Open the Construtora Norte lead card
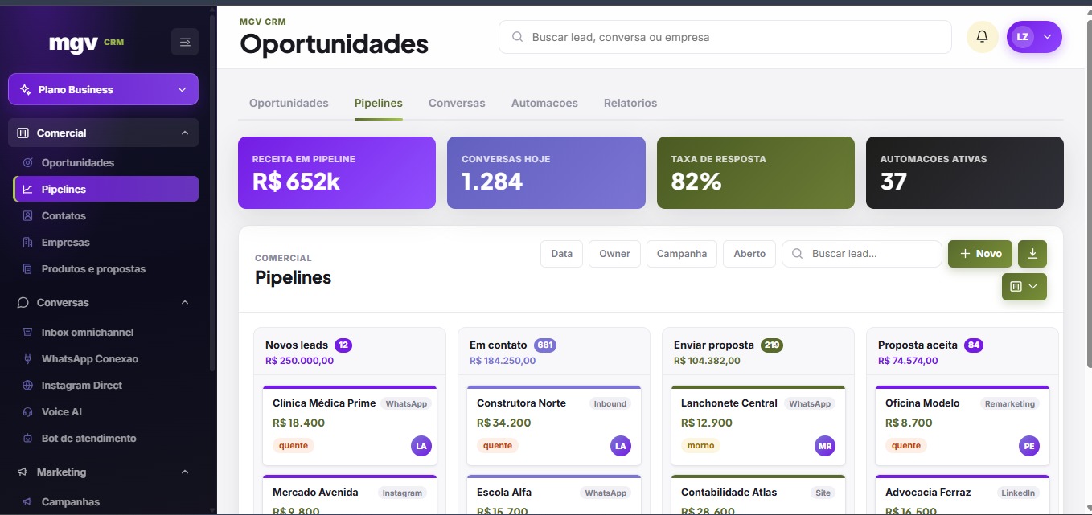The image size is (1092, 515). (554, 426)
